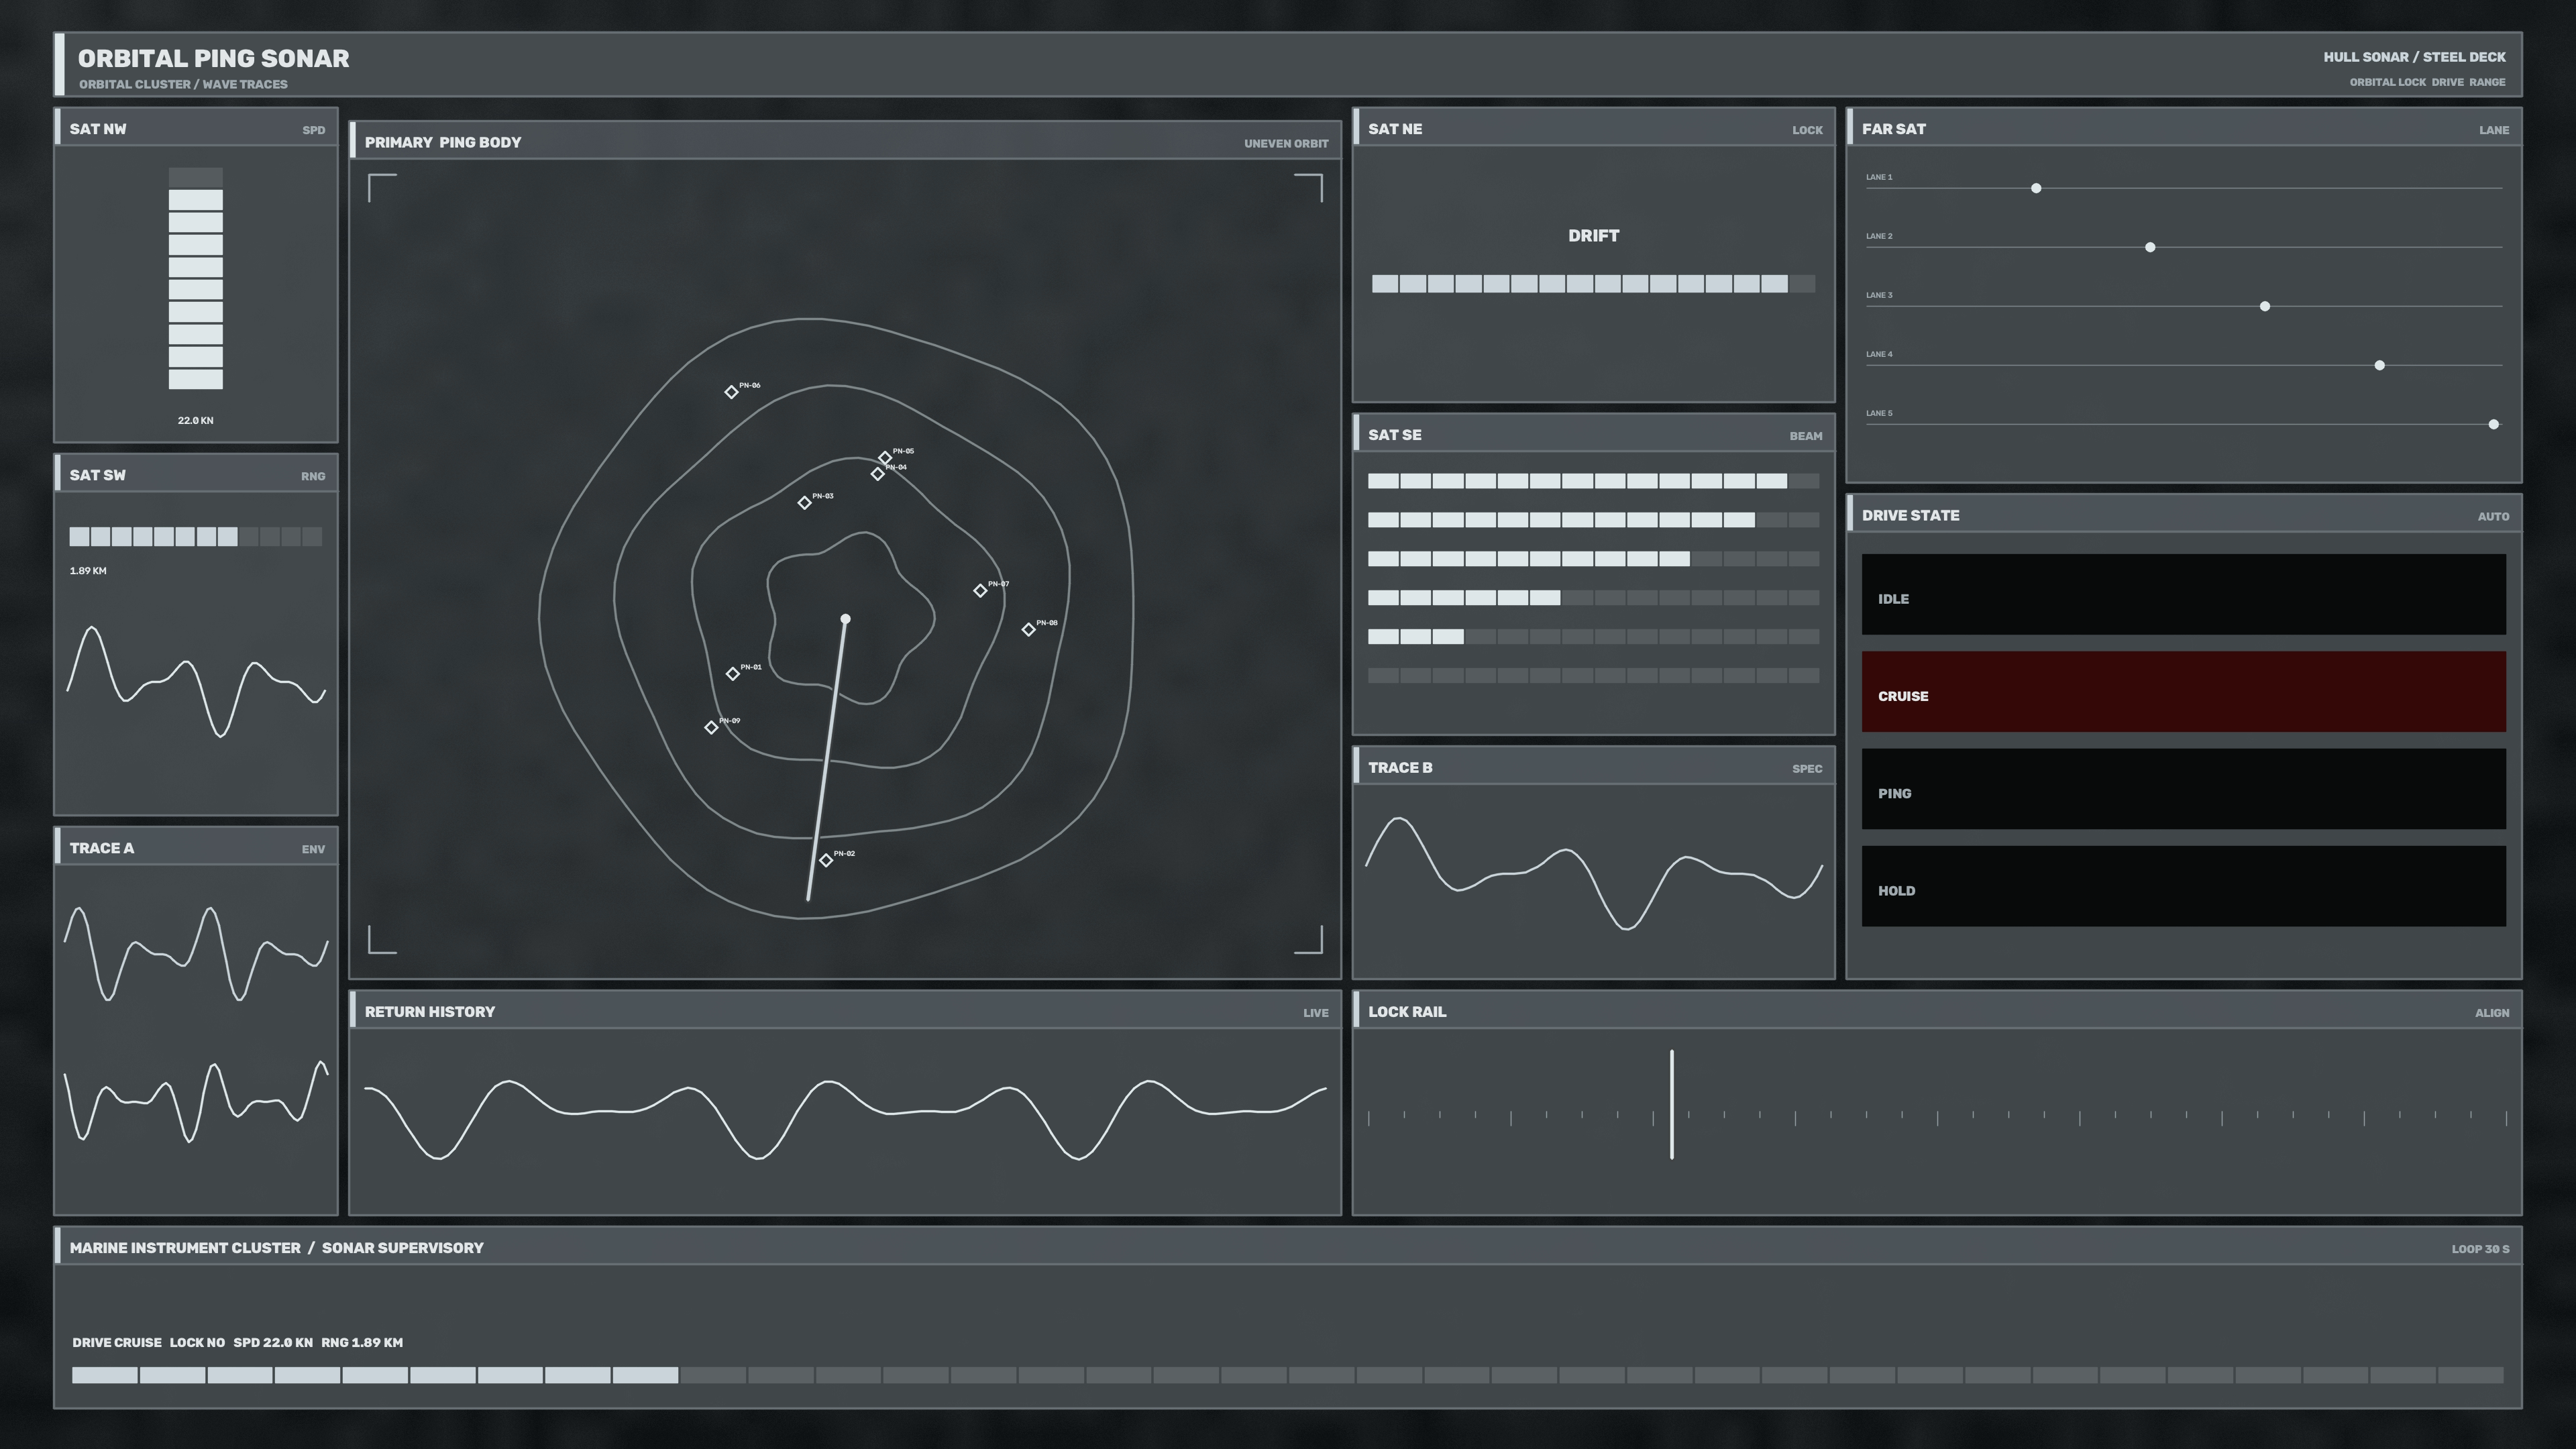Select the PN-01 diamond marker
This screenshot has height=1449, width=2576.
(x=732, y=674)
